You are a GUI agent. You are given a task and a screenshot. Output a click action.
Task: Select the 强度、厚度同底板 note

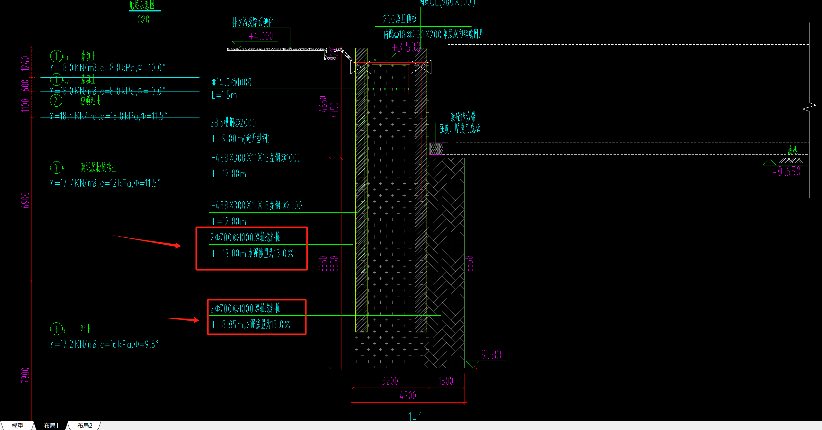click(x=460, y=129)
